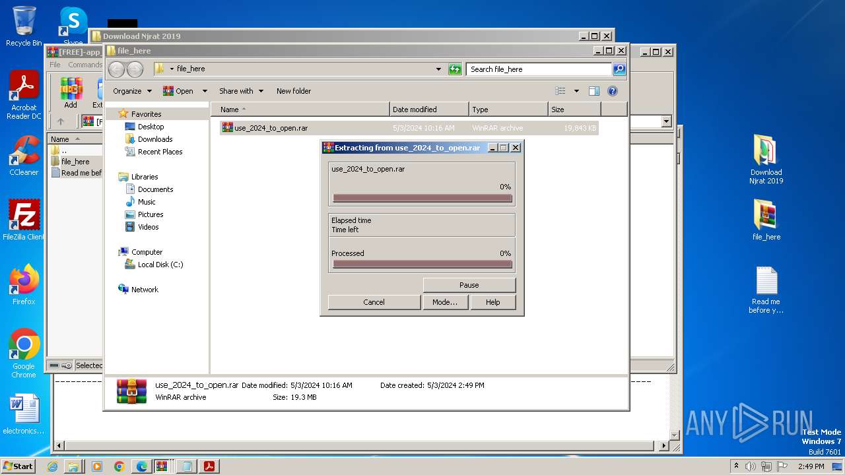
Task: Open the electronics Word document on desktop
Action: click(24, 414)
